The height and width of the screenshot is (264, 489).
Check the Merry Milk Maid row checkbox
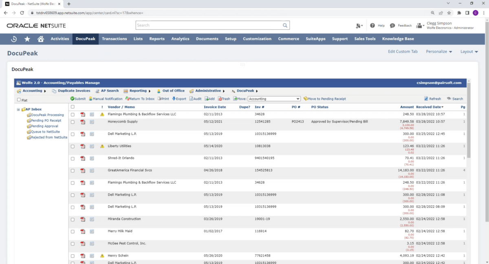(x=73, y=231)
